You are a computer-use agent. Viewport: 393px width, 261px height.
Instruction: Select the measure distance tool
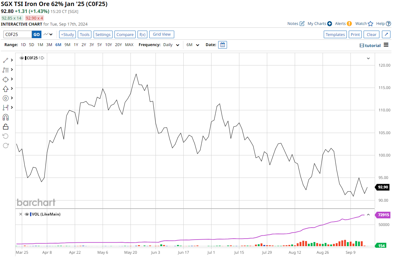tap(6, 108)
